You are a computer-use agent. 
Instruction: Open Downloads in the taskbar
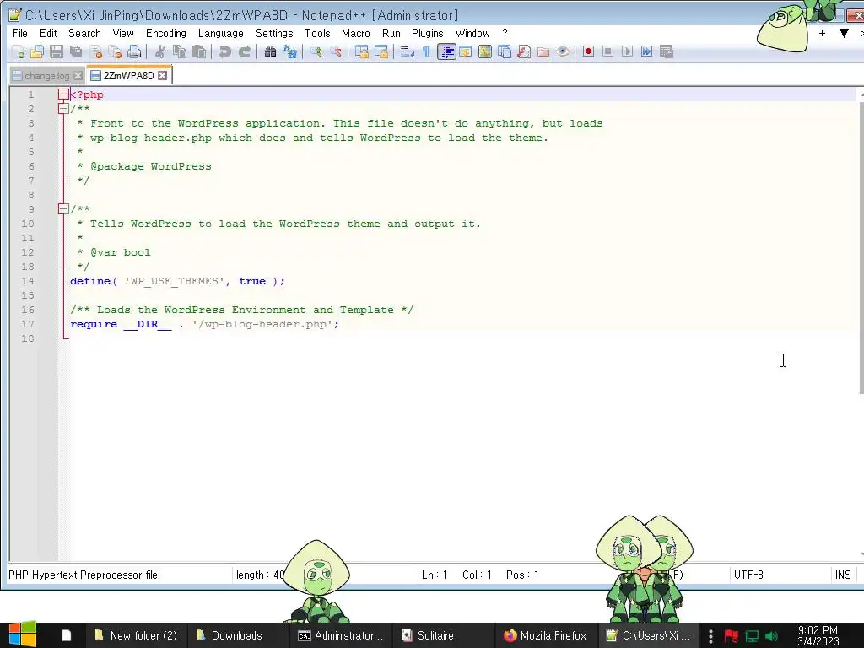(x=237, y=635)
